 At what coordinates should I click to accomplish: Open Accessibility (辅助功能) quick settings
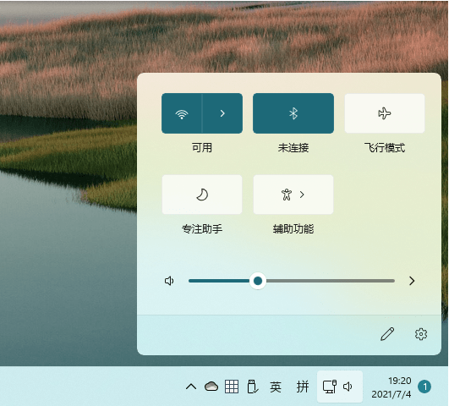coord(293,195)
